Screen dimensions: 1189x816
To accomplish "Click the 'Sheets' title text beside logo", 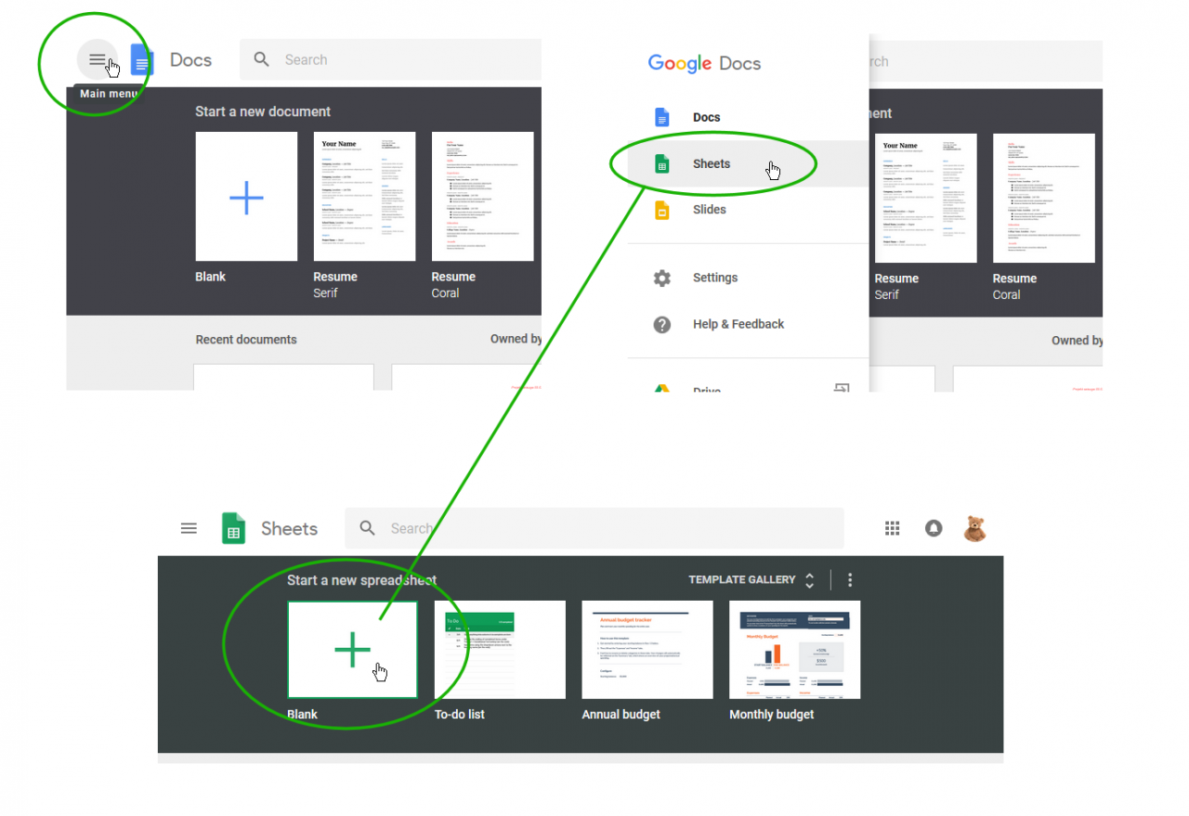I will point(289,528).
